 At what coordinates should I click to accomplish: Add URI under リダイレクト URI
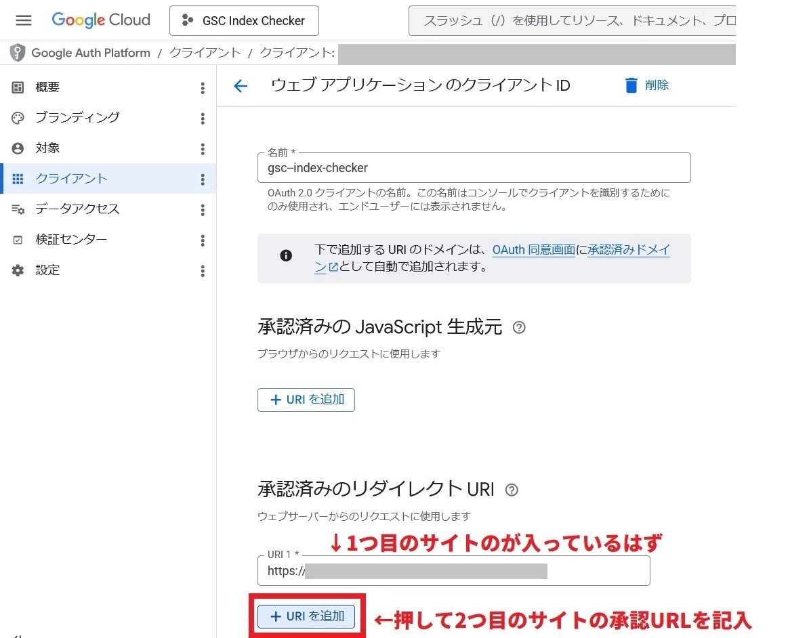tap(306, 616)
